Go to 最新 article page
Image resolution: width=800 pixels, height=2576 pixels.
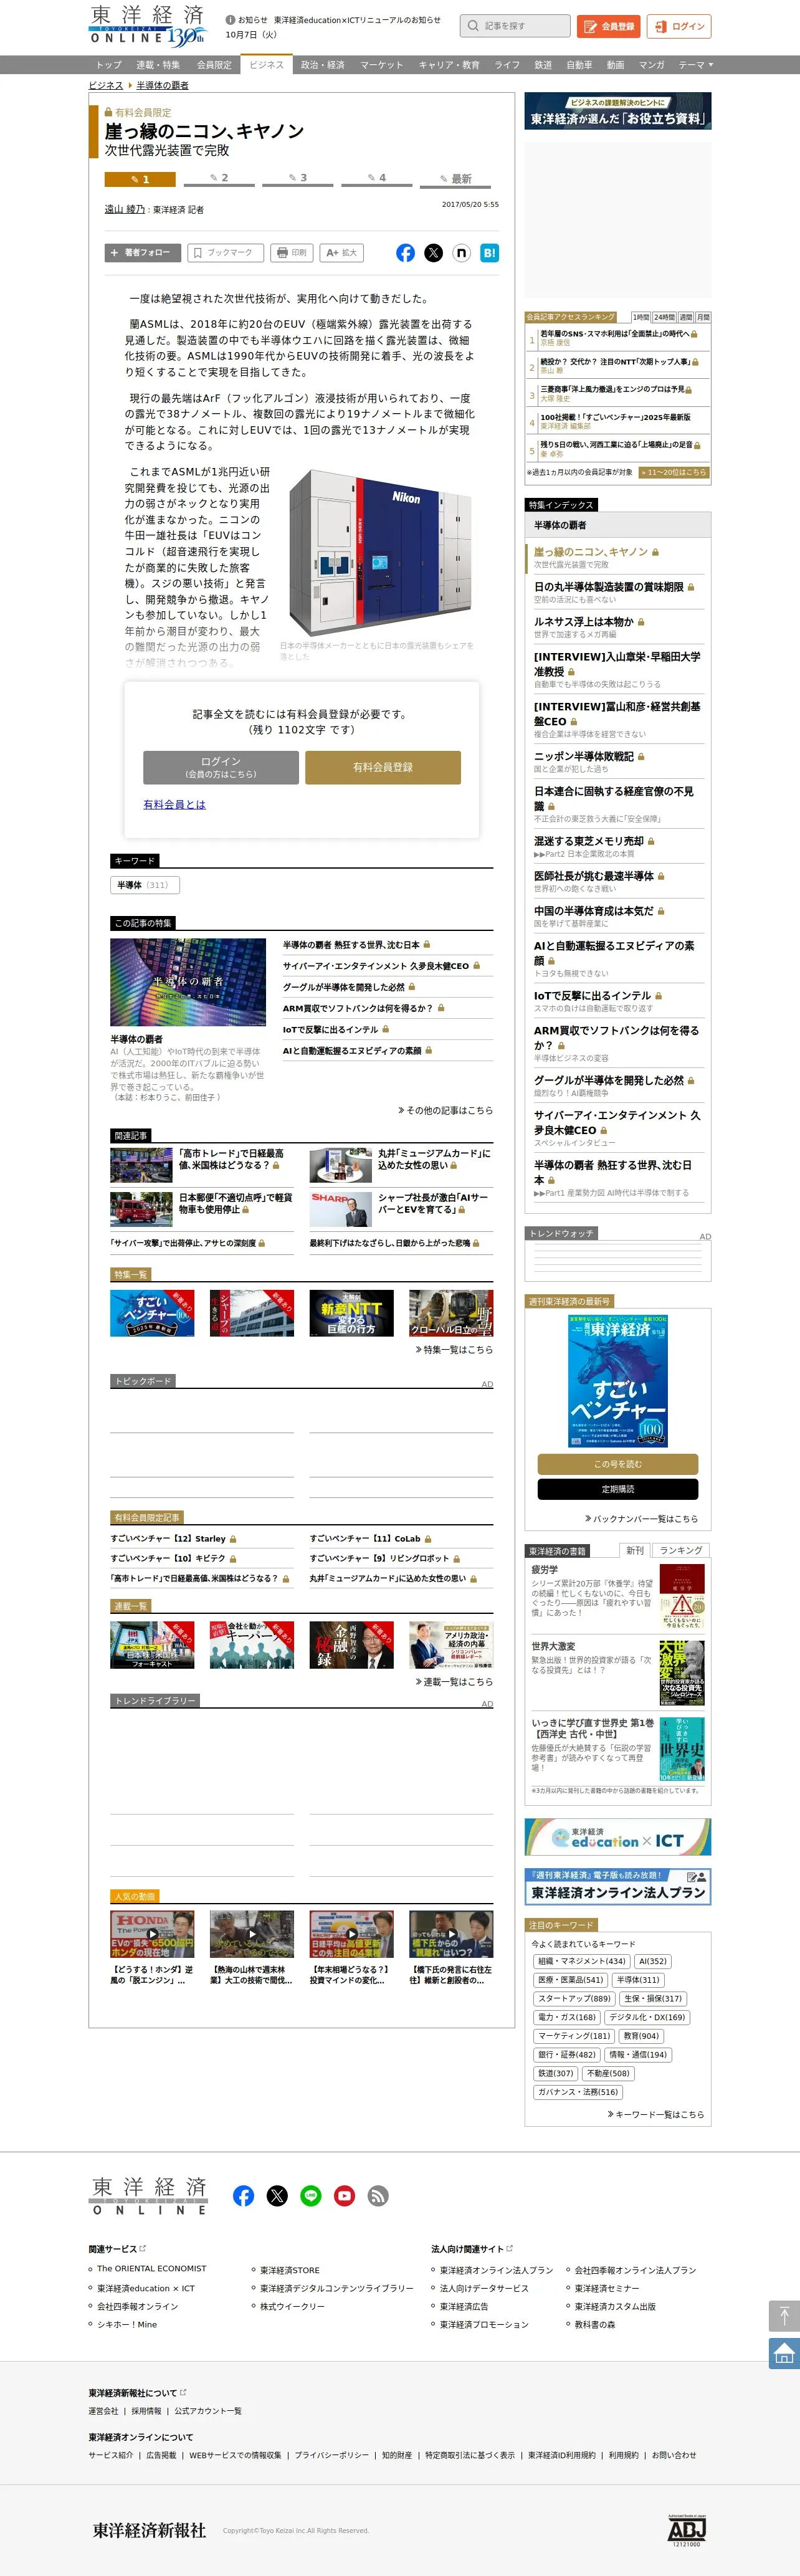pyautogui.click(x=456, y=179)
